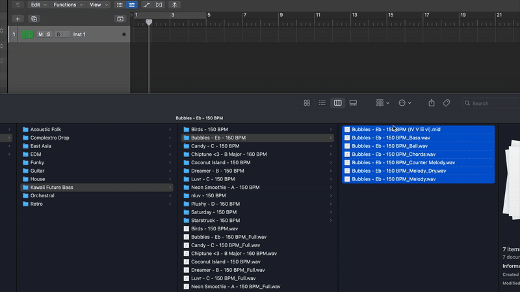
Task: Click the Finder edit tags icon
Action: point(447,103)
